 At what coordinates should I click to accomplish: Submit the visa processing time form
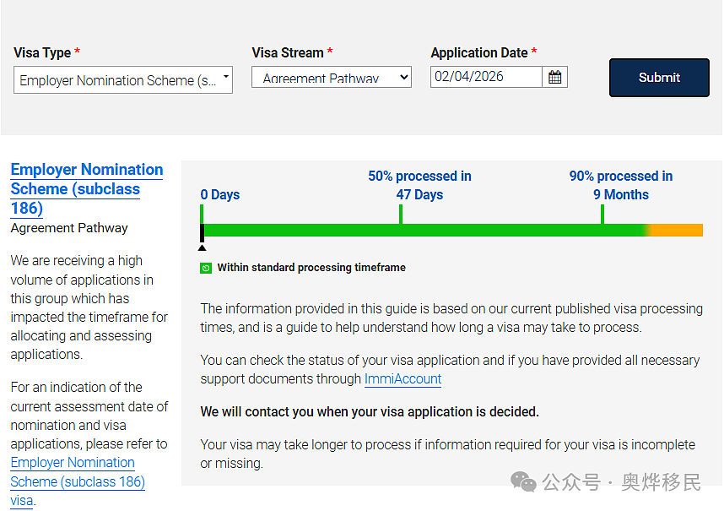click(659, 78)
